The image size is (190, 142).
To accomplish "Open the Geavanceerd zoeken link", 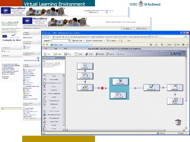I will point(30,60).
